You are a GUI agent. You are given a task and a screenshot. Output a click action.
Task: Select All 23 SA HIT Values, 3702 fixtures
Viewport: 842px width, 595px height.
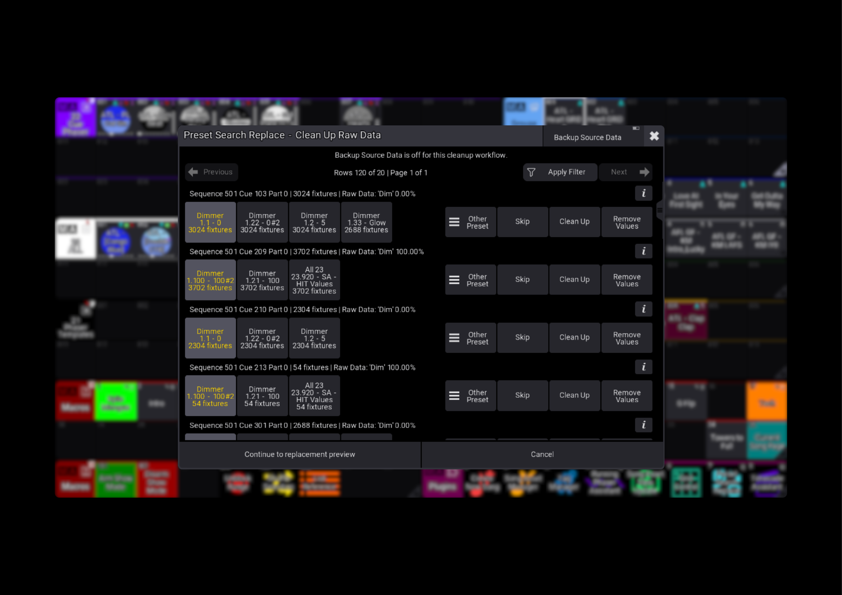click(x=314, y=280)
